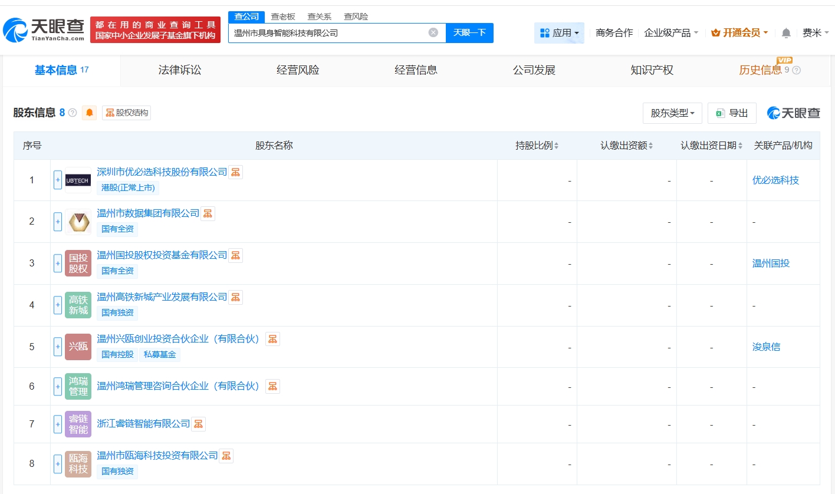This screenshot has width=835, height=494.
Task: Switch to 公司发展 tab
Action: tap(534, 71)
